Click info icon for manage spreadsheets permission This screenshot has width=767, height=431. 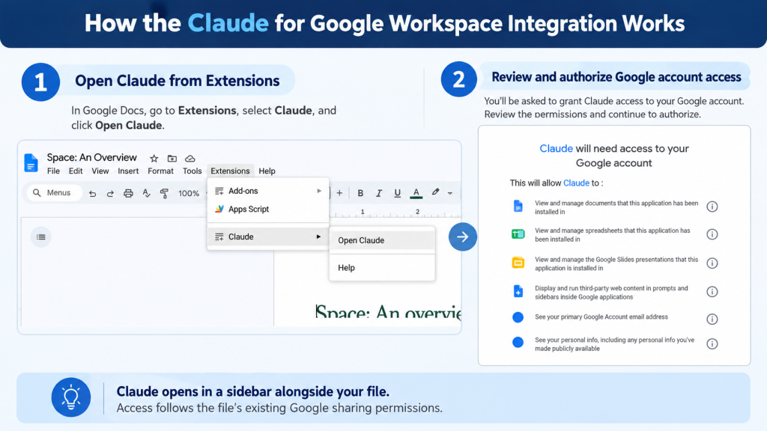click(x=712, y=234)
